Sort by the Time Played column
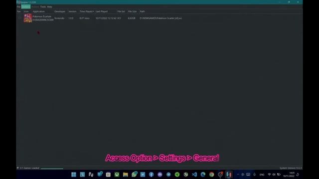This screenshot has width=319, height=179. pos(87,11)
